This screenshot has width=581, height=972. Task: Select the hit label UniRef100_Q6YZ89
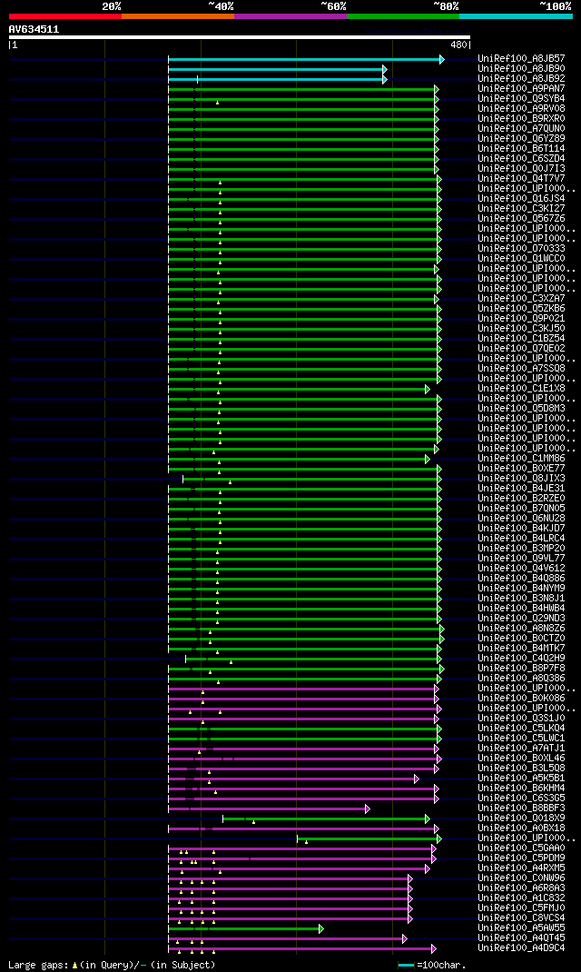point(521,139)
